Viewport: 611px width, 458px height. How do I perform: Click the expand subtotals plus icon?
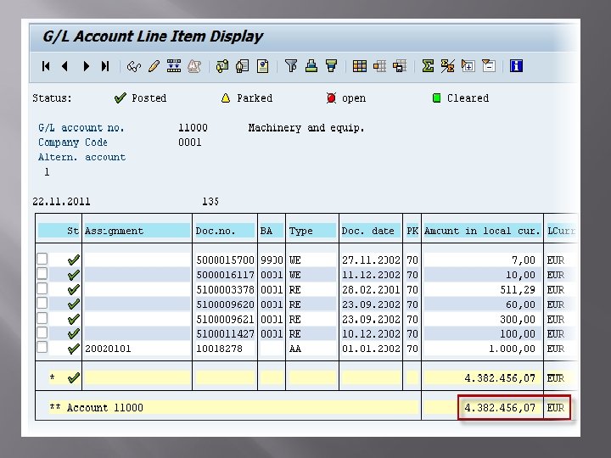[x=468, y=65]
